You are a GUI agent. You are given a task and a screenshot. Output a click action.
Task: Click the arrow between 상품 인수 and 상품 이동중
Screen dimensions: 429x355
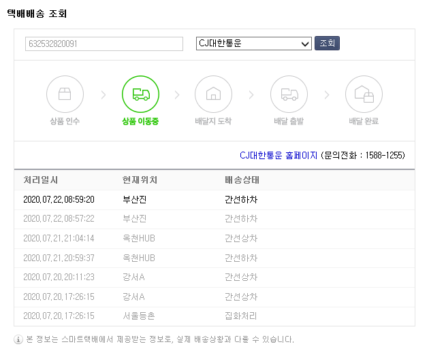(x=104, y=95)
